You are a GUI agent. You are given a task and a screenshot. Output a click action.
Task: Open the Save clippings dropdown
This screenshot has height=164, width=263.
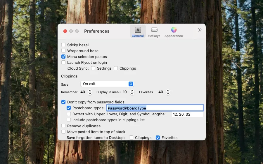[107, 84]
